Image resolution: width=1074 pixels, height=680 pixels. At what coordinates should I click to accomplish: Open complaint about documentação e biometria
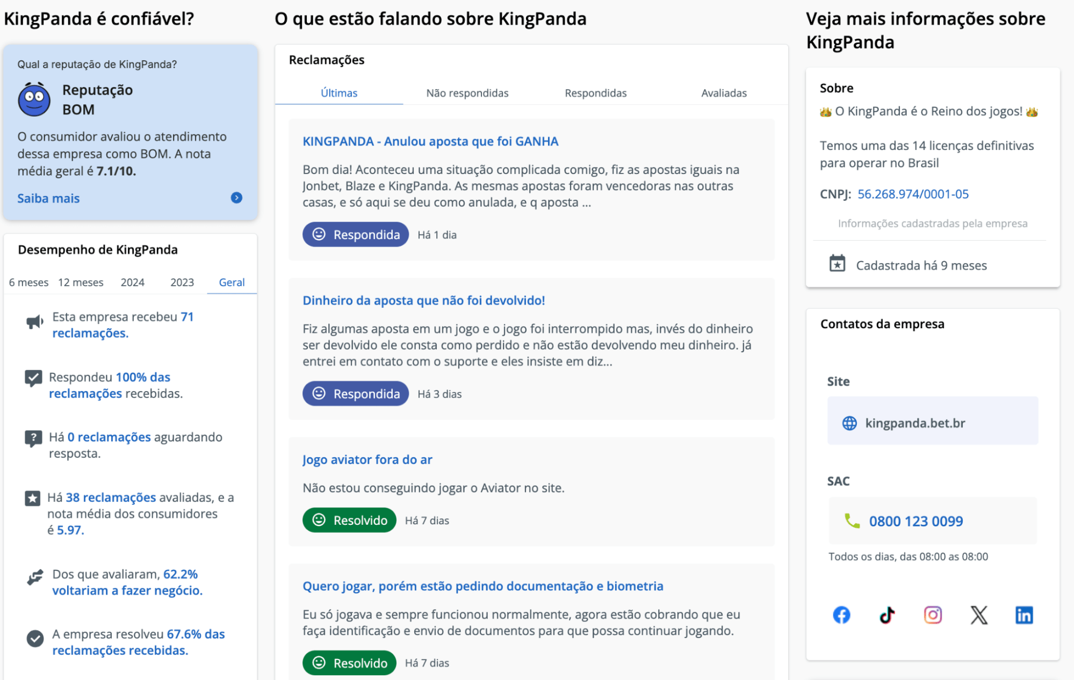483,586
